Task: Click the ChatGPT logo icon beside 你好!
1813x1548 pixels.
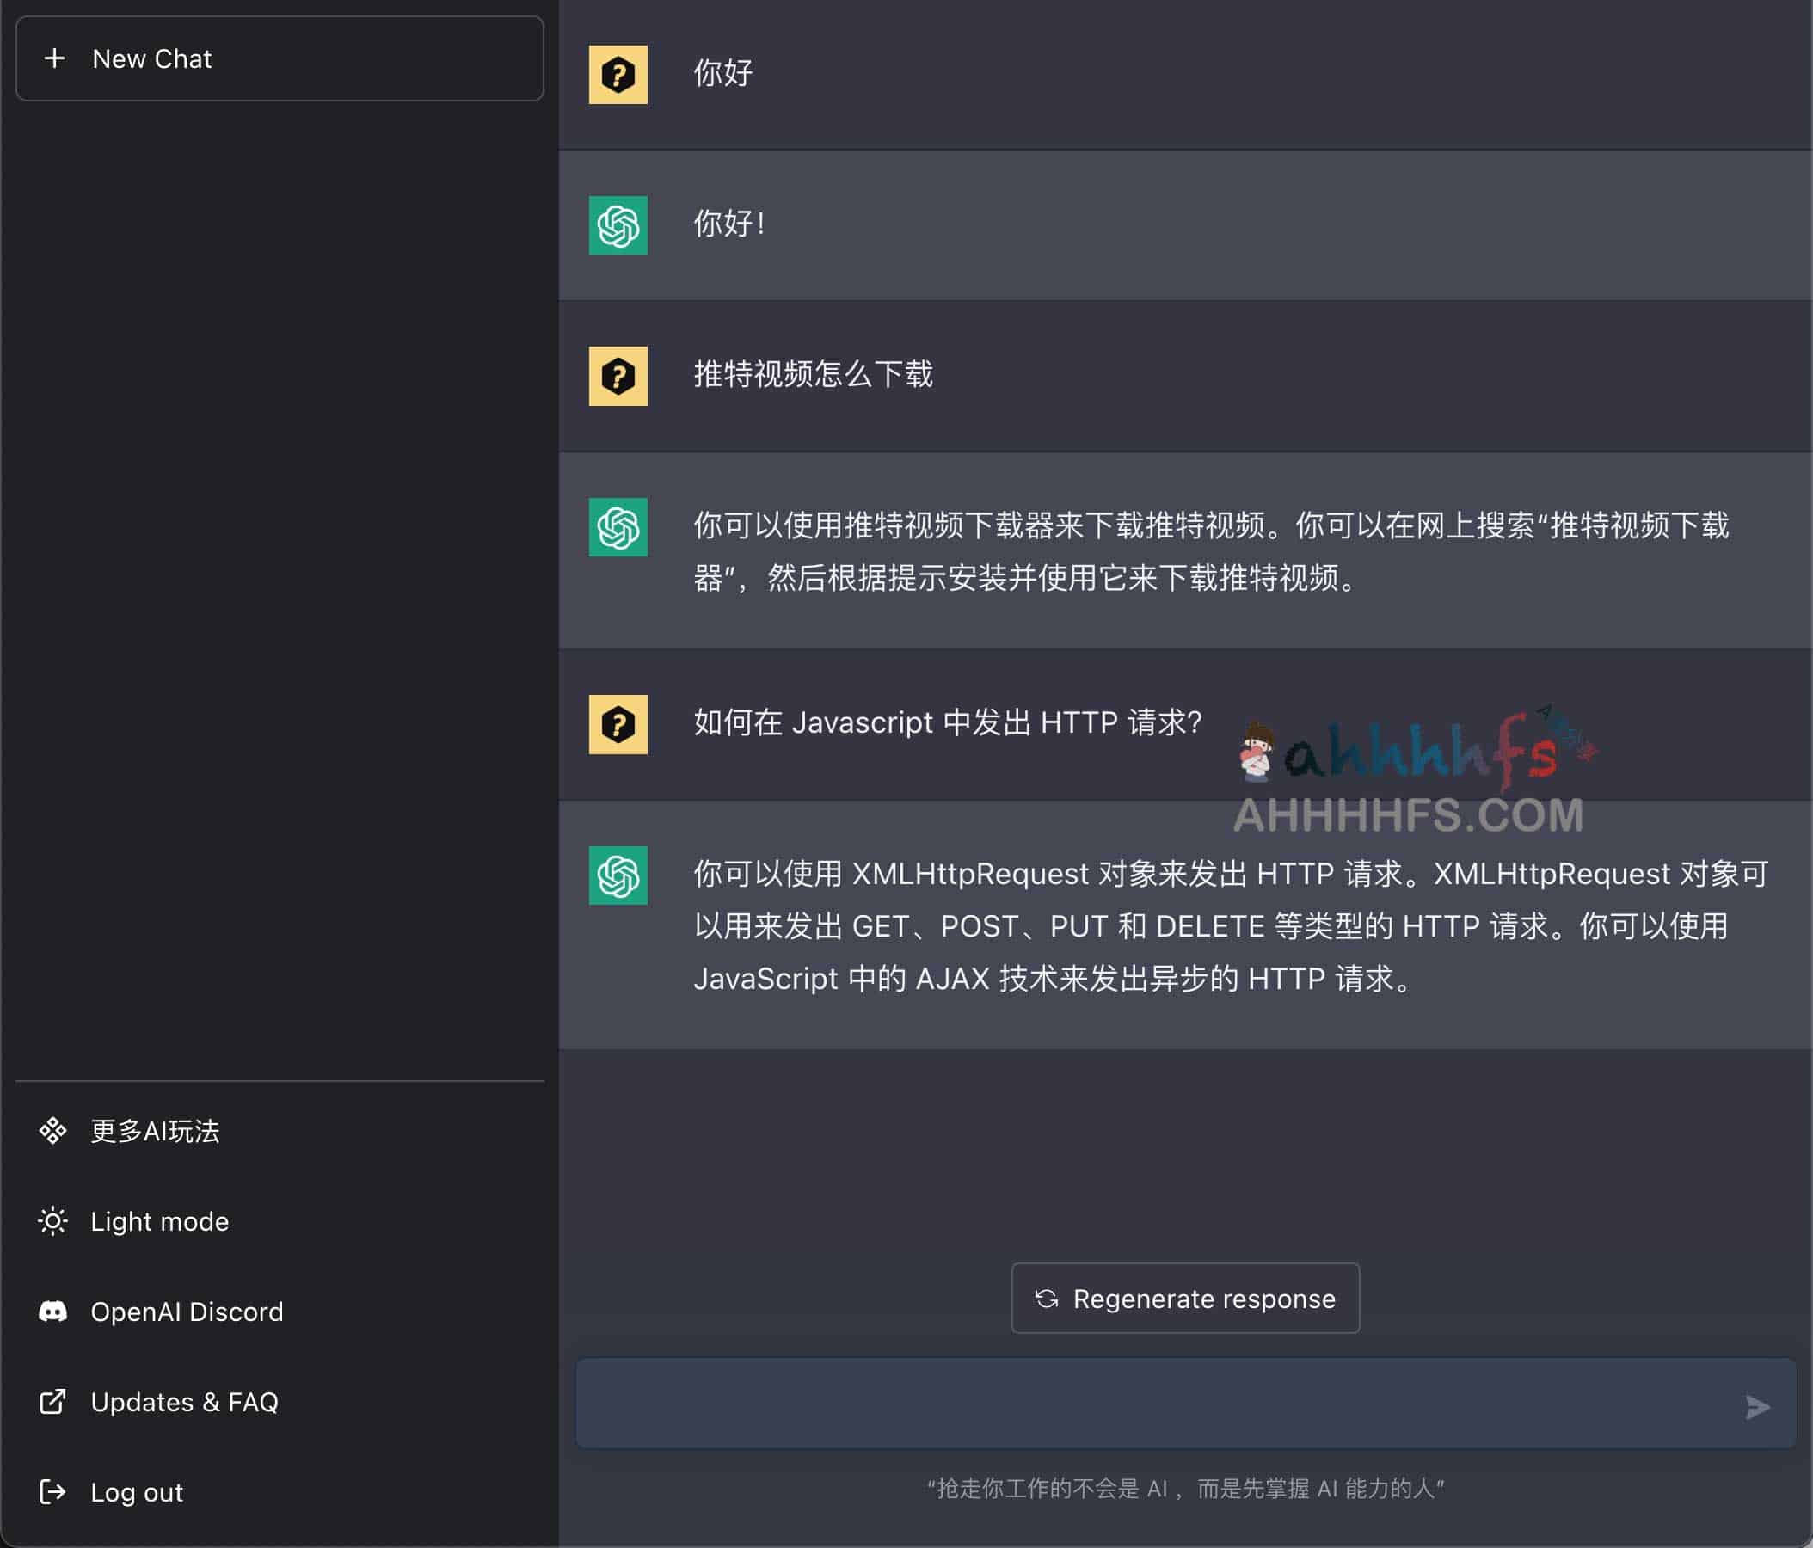Action: (618, 226)
